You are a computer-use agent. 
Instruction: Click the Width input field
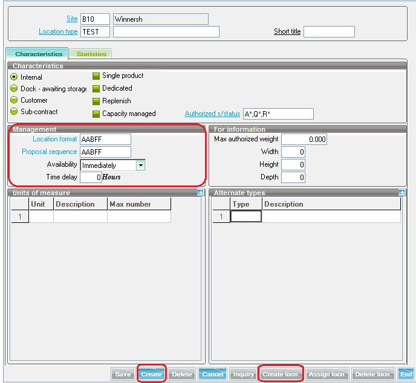pos(293,152)
